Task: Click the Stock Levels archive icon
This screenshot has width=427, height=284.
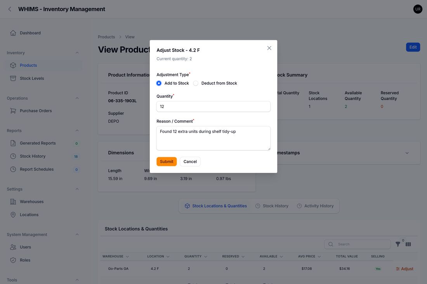Action: 13,78
